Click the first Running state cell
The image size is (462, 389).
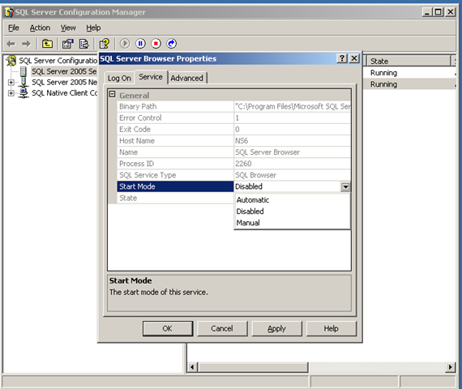click(383, 73)
